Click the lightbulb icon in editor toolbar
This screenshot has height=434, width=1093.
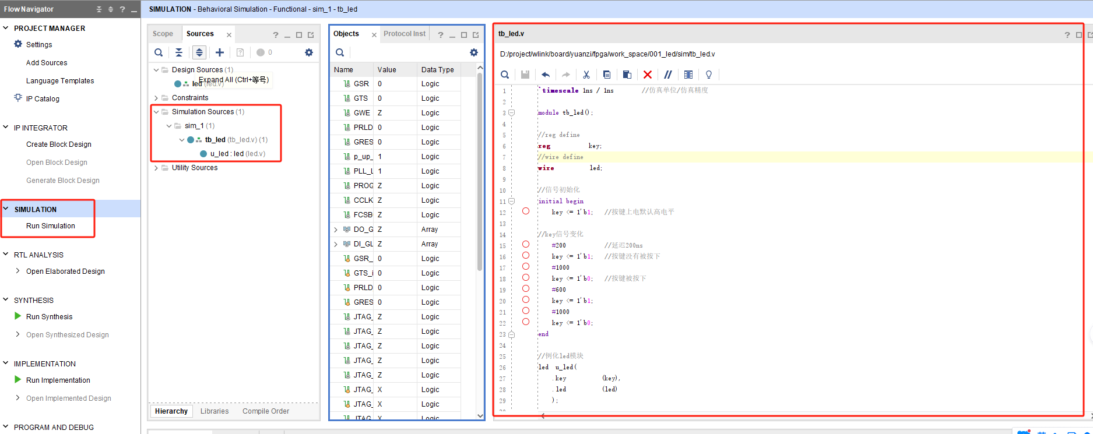point(709,75)
